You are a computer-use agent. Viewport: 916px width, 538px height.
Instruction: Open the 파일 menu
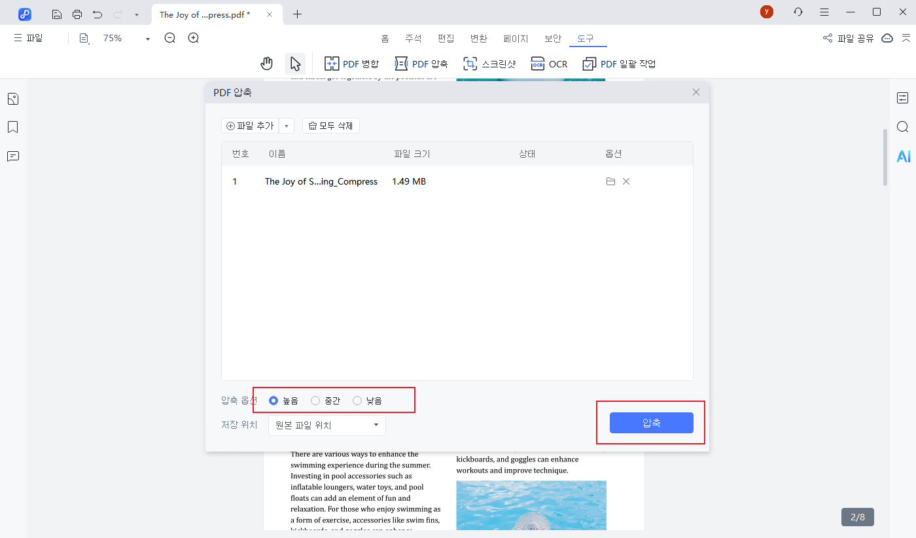[x=28, y=39]
